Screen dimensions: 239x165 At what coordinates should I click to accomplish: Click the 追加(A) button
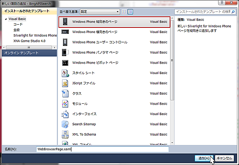click(204, 158)
